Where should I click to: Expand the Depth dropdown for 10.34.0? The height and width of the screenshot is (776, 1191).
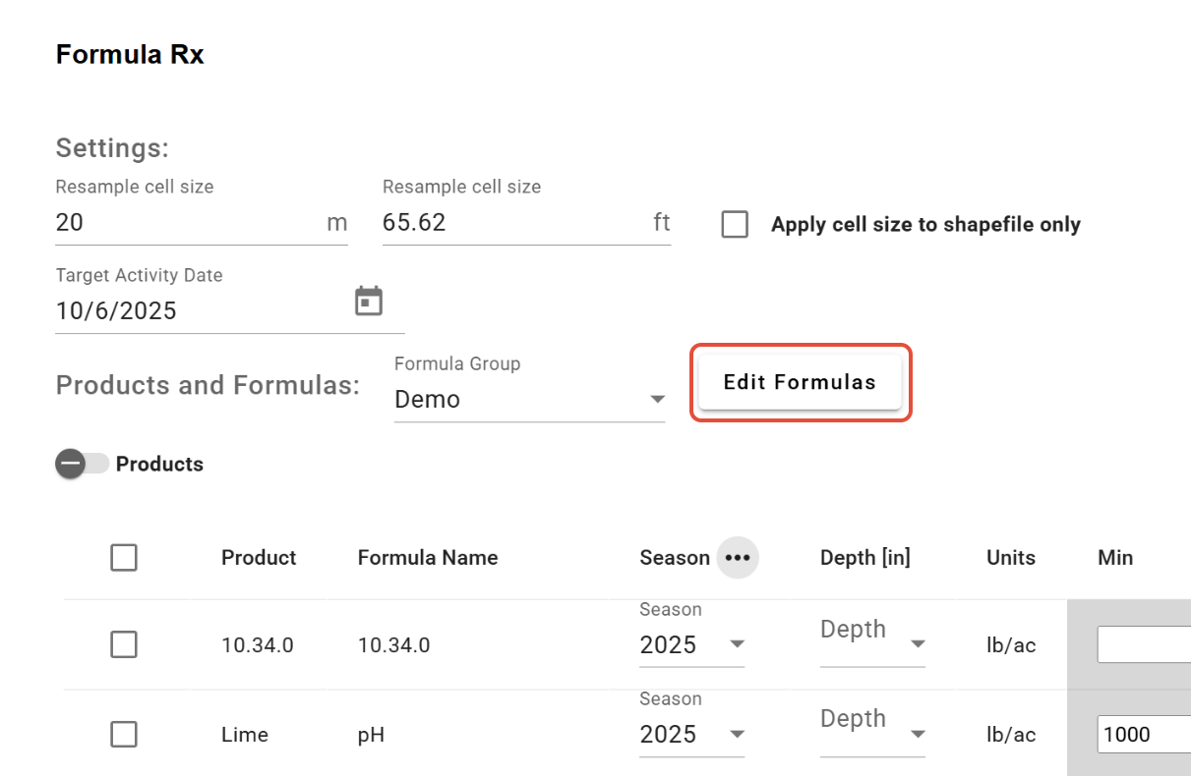(872, 643)
